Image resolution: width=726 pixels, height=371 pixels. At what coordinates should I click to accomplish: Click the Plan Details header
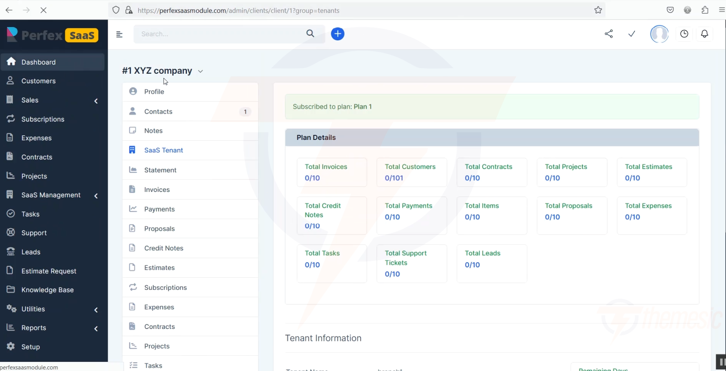pyautogui.click(x=492, y=137)
